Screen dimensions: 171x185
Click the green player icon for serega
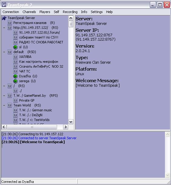click(x=15, y=81)
